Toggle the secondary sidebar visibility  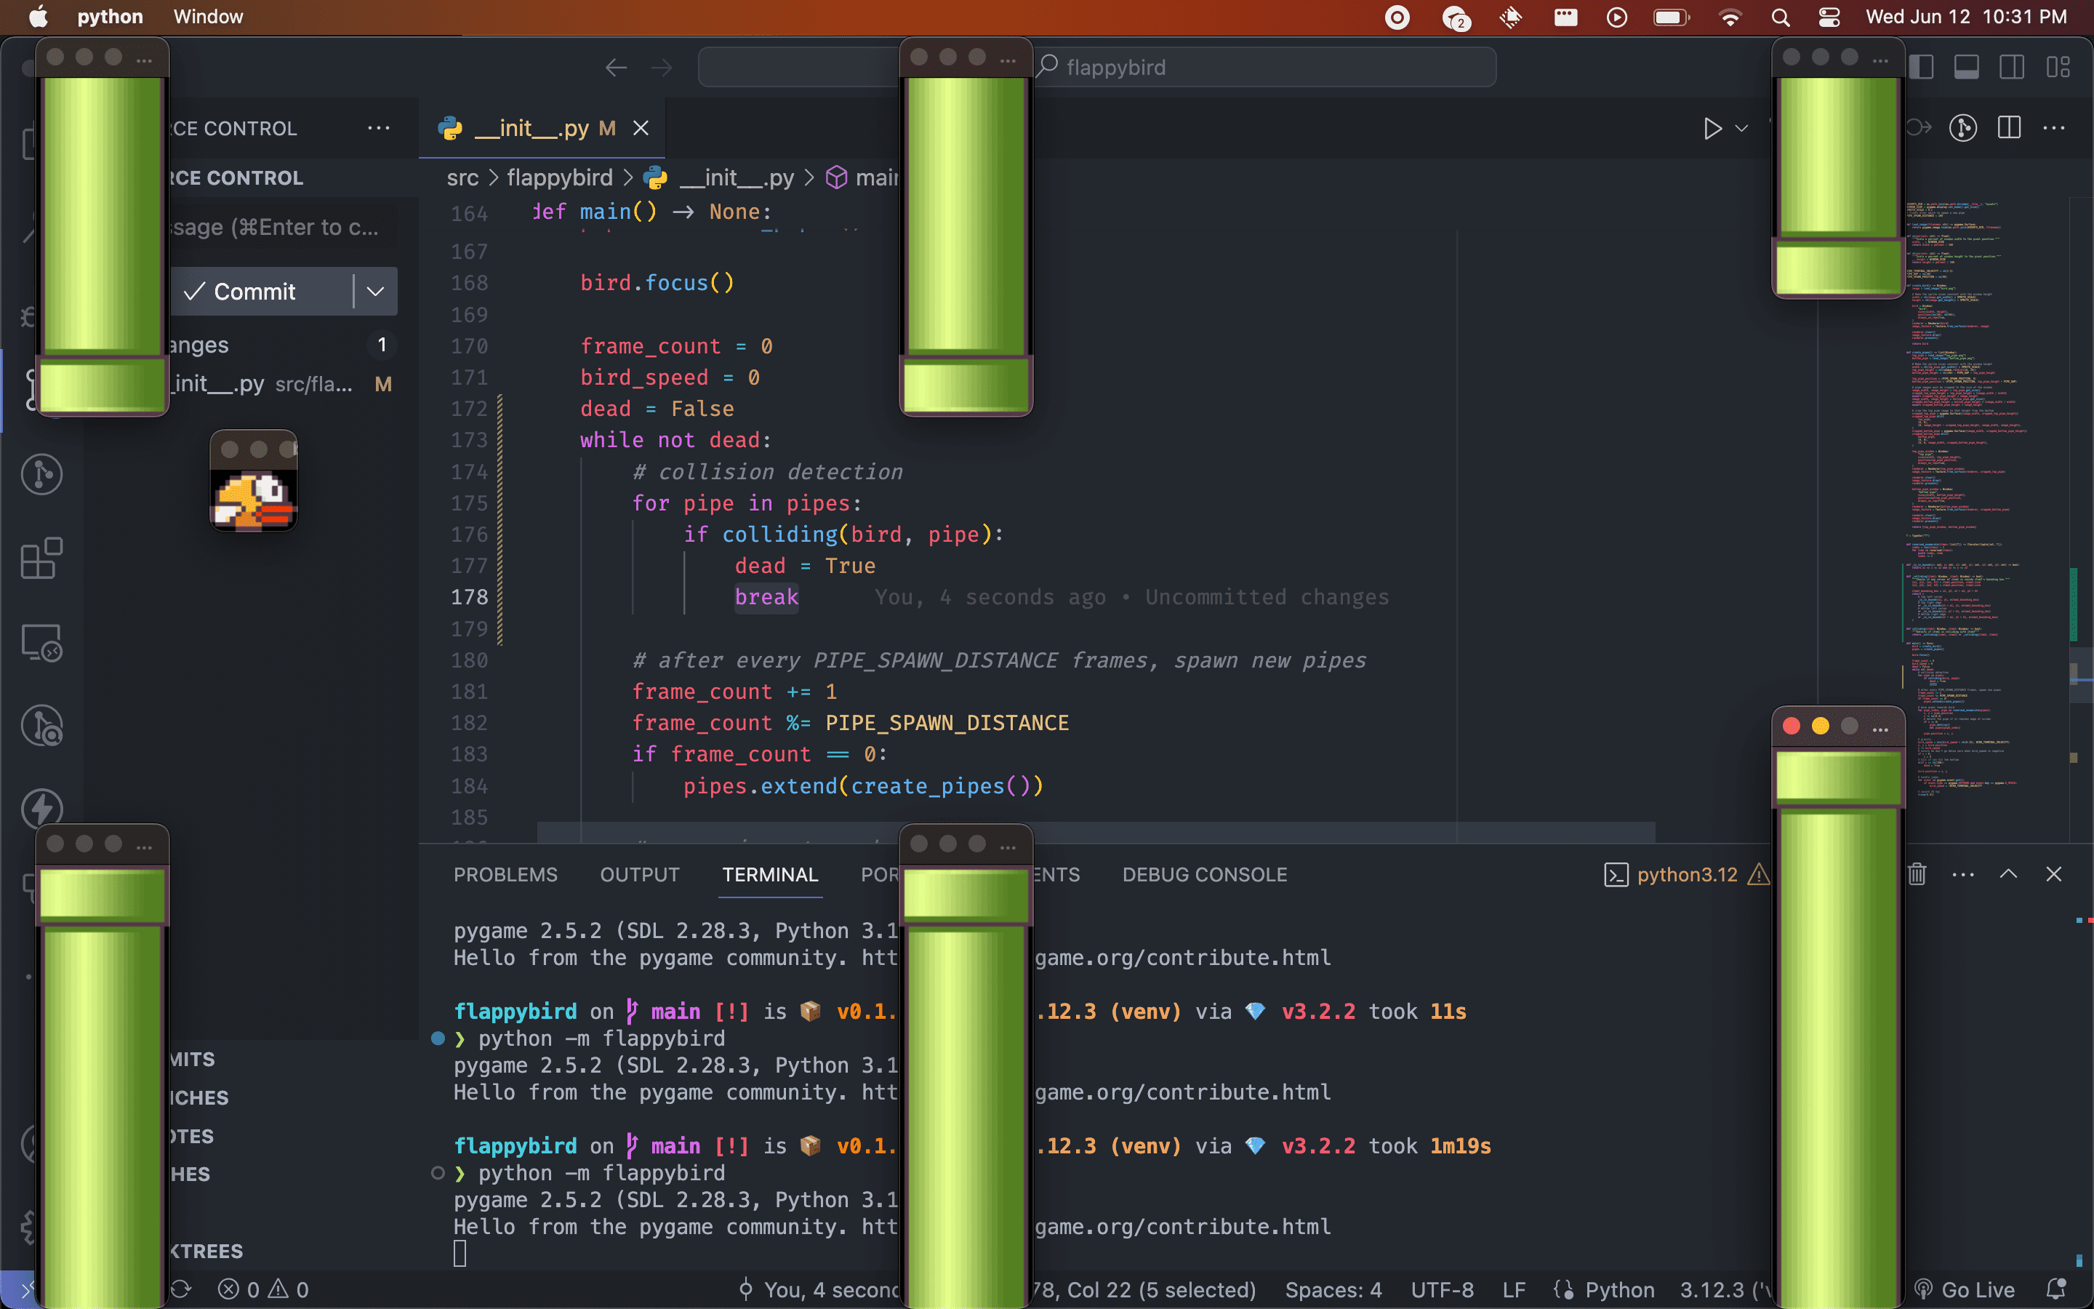pyautogui.click(x=2013, y=67)
